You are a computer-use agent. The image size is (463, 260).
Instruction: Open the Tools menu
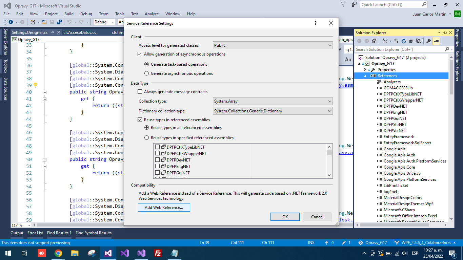click(120, 14)
